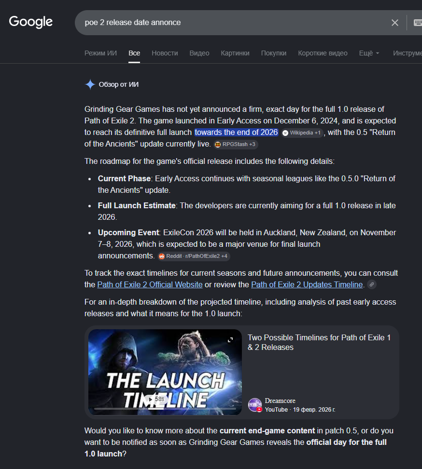Open the Видео tab
Viewport: 422px width, 469px height.
click(x=199, y=53)
